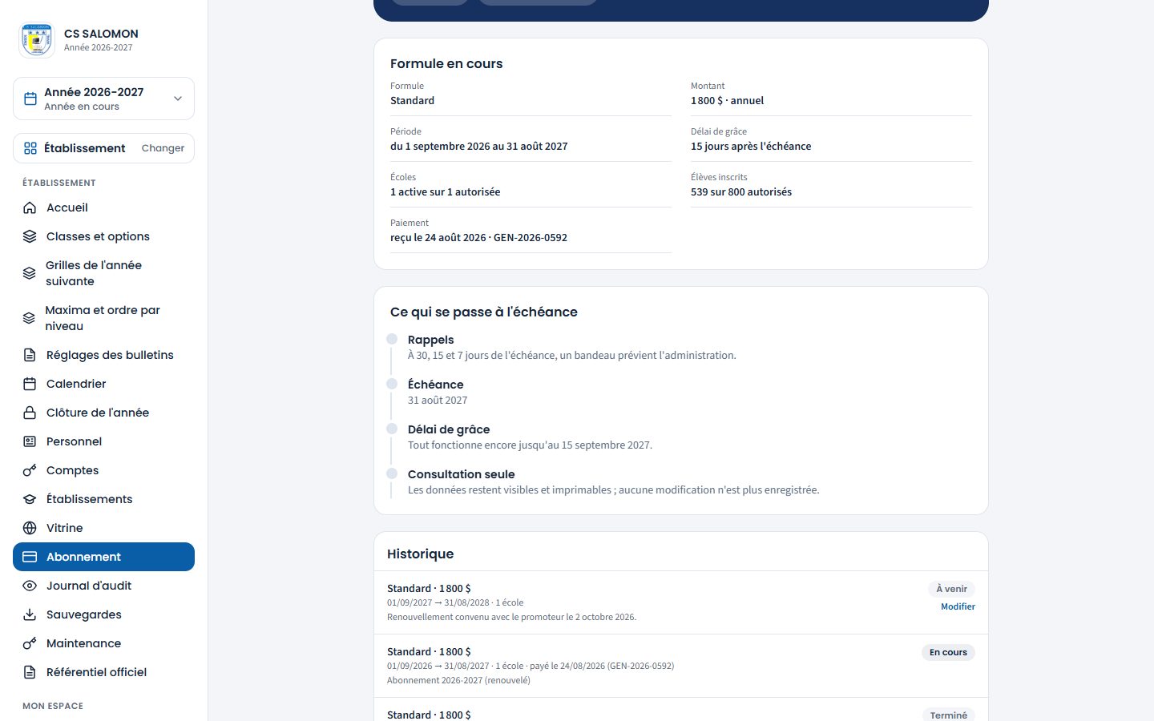
Task: Click the Vitrine globe icon
Action: pyautogui.click(x=30, y=528)
